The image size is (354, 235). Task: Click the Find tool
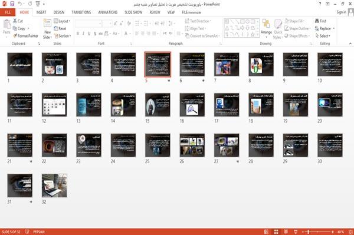[320, 21]
